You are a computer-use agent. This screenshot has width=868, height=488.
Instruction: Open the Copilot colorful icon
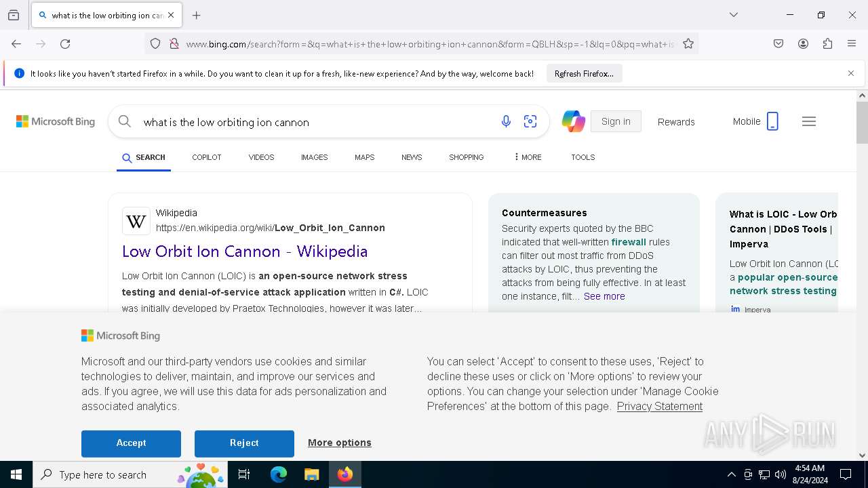(573, 121)
